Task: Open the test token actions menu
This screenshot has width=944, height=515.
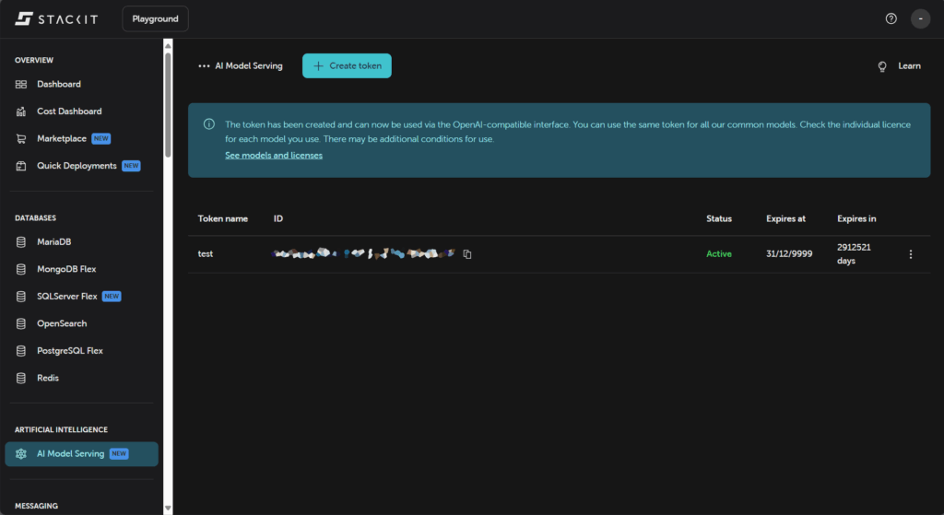Action: [911, 254]
